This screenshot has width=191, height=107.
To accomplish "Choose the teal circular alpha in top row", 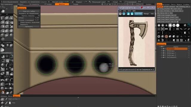I will (189, 25).
